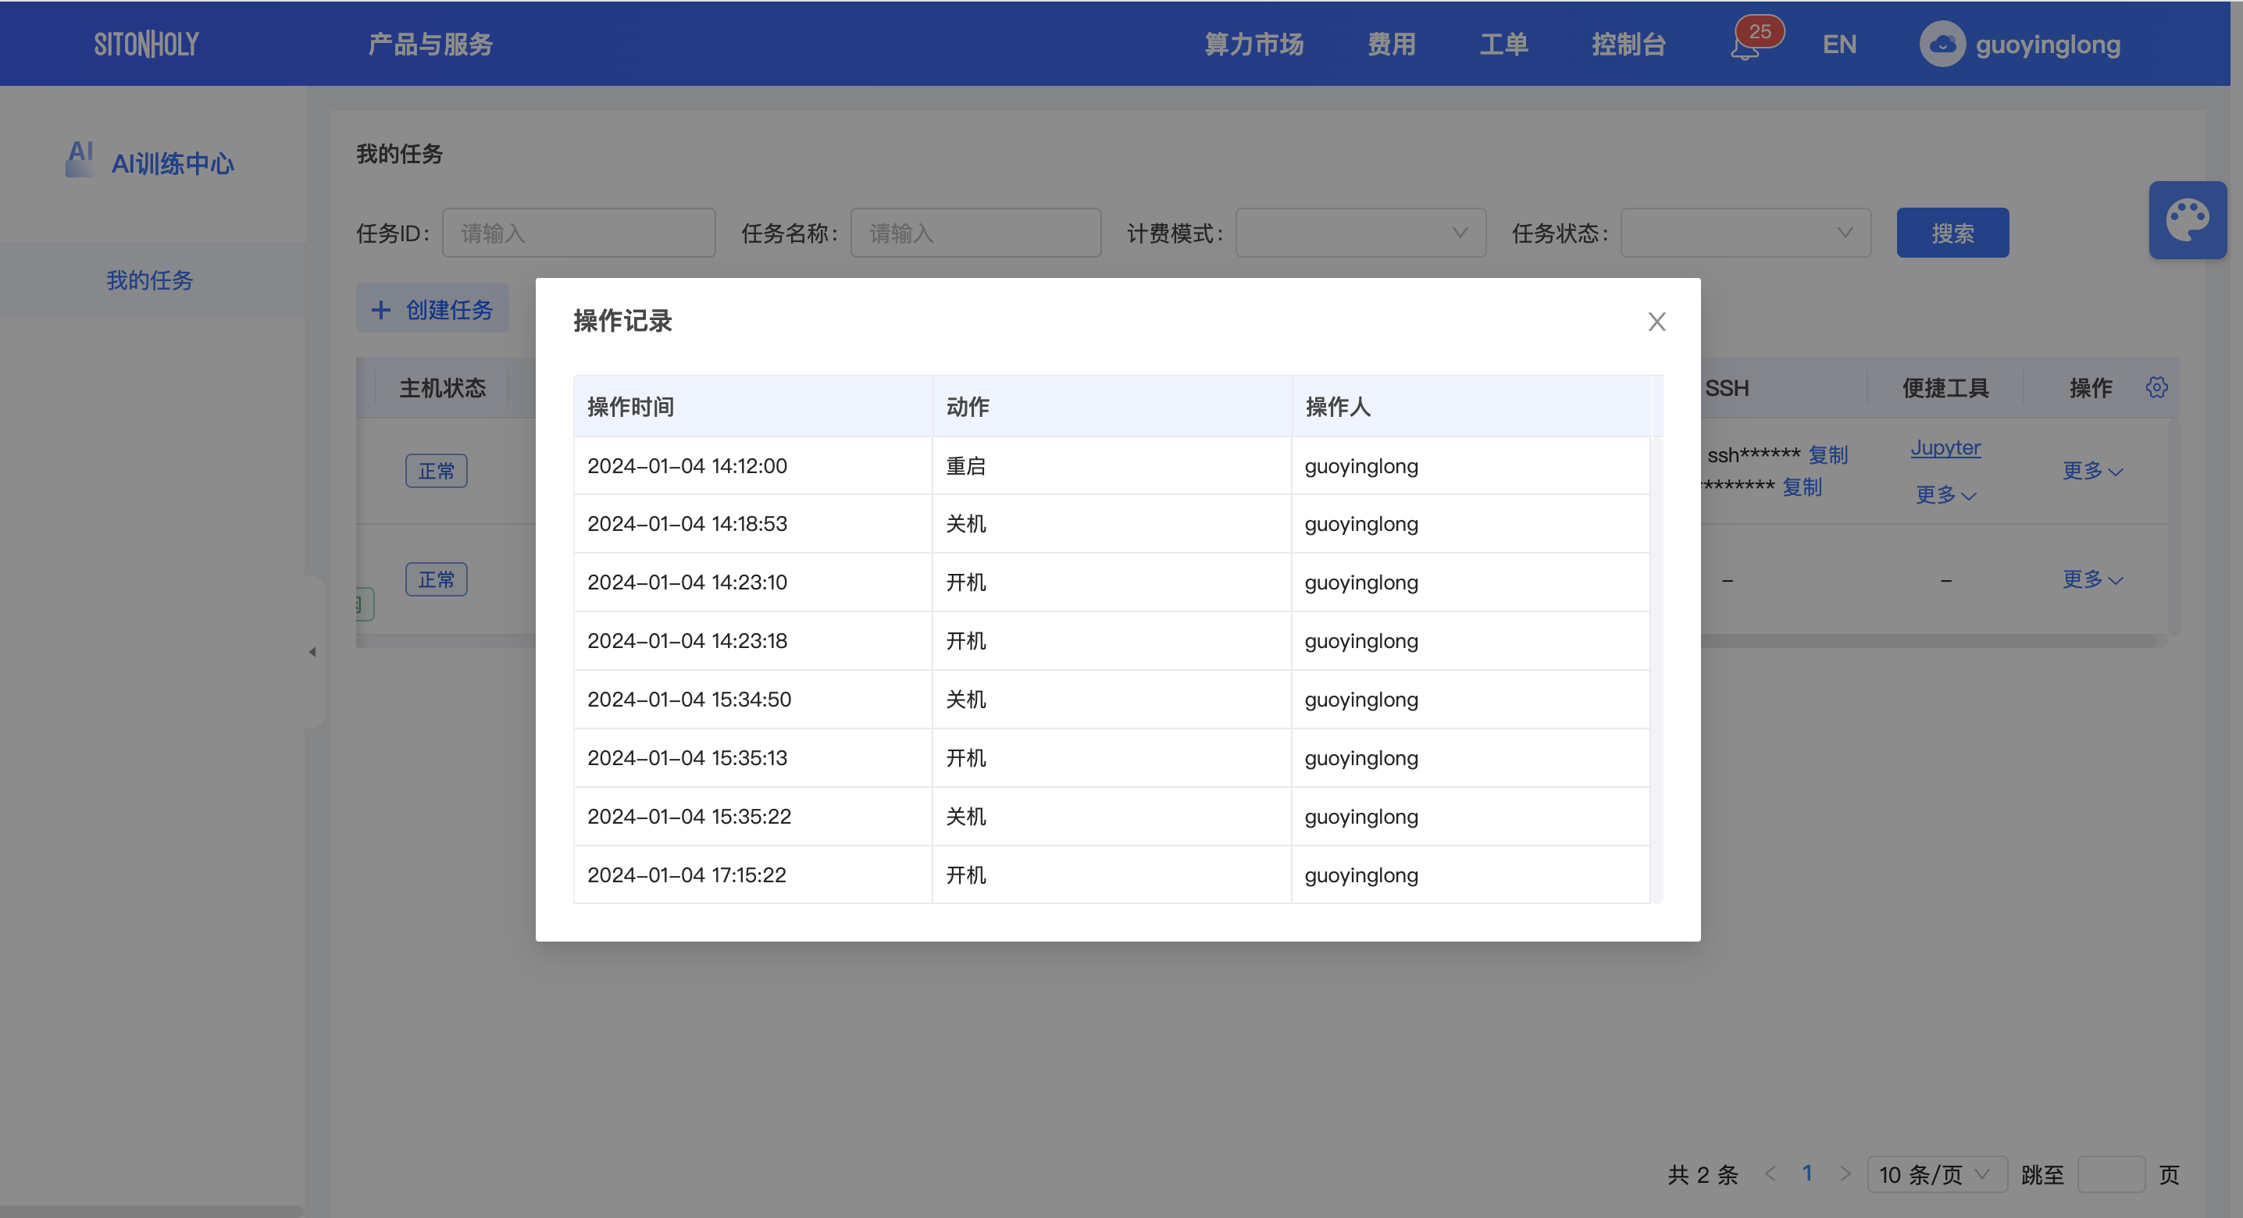Focus the 任务名称 input field

[975, 233]
